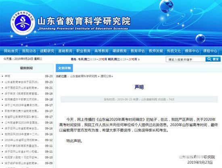Click the institute's circular logo emblem
The image size is (222, 168).
[x=23, y=23]
